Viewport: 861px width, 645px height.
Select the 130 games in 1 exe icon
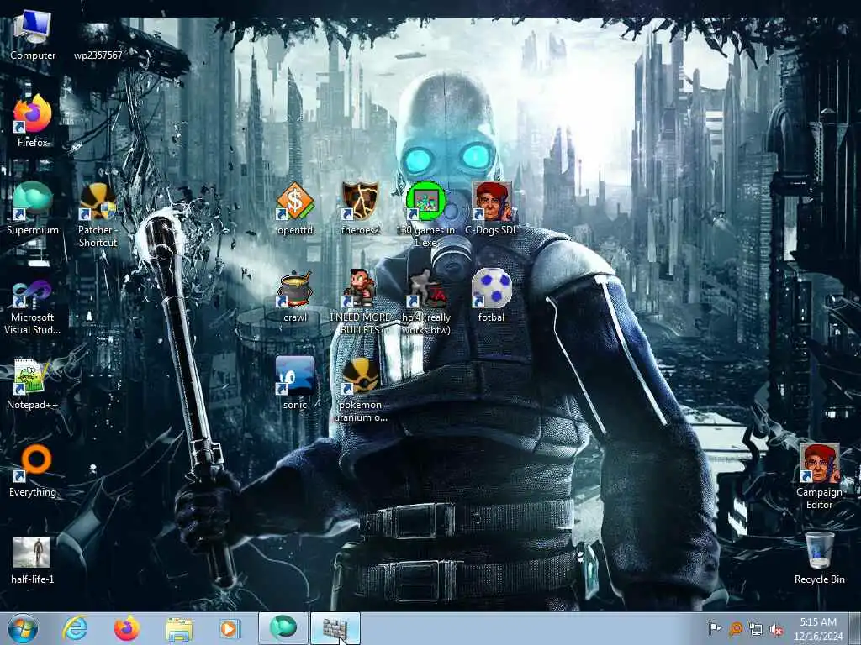pyautogui.click(x=425, y=215)
